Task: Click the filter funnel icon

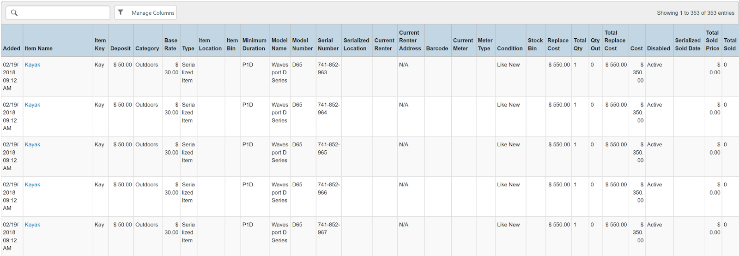Action: [x=121, y=12]
